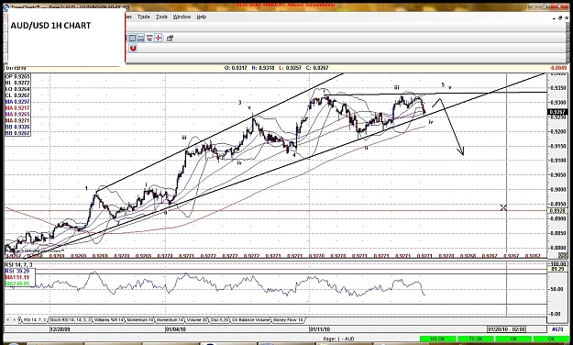
Task: Click the 01/04/10 date axis label
Action: (x=176, y=329)
